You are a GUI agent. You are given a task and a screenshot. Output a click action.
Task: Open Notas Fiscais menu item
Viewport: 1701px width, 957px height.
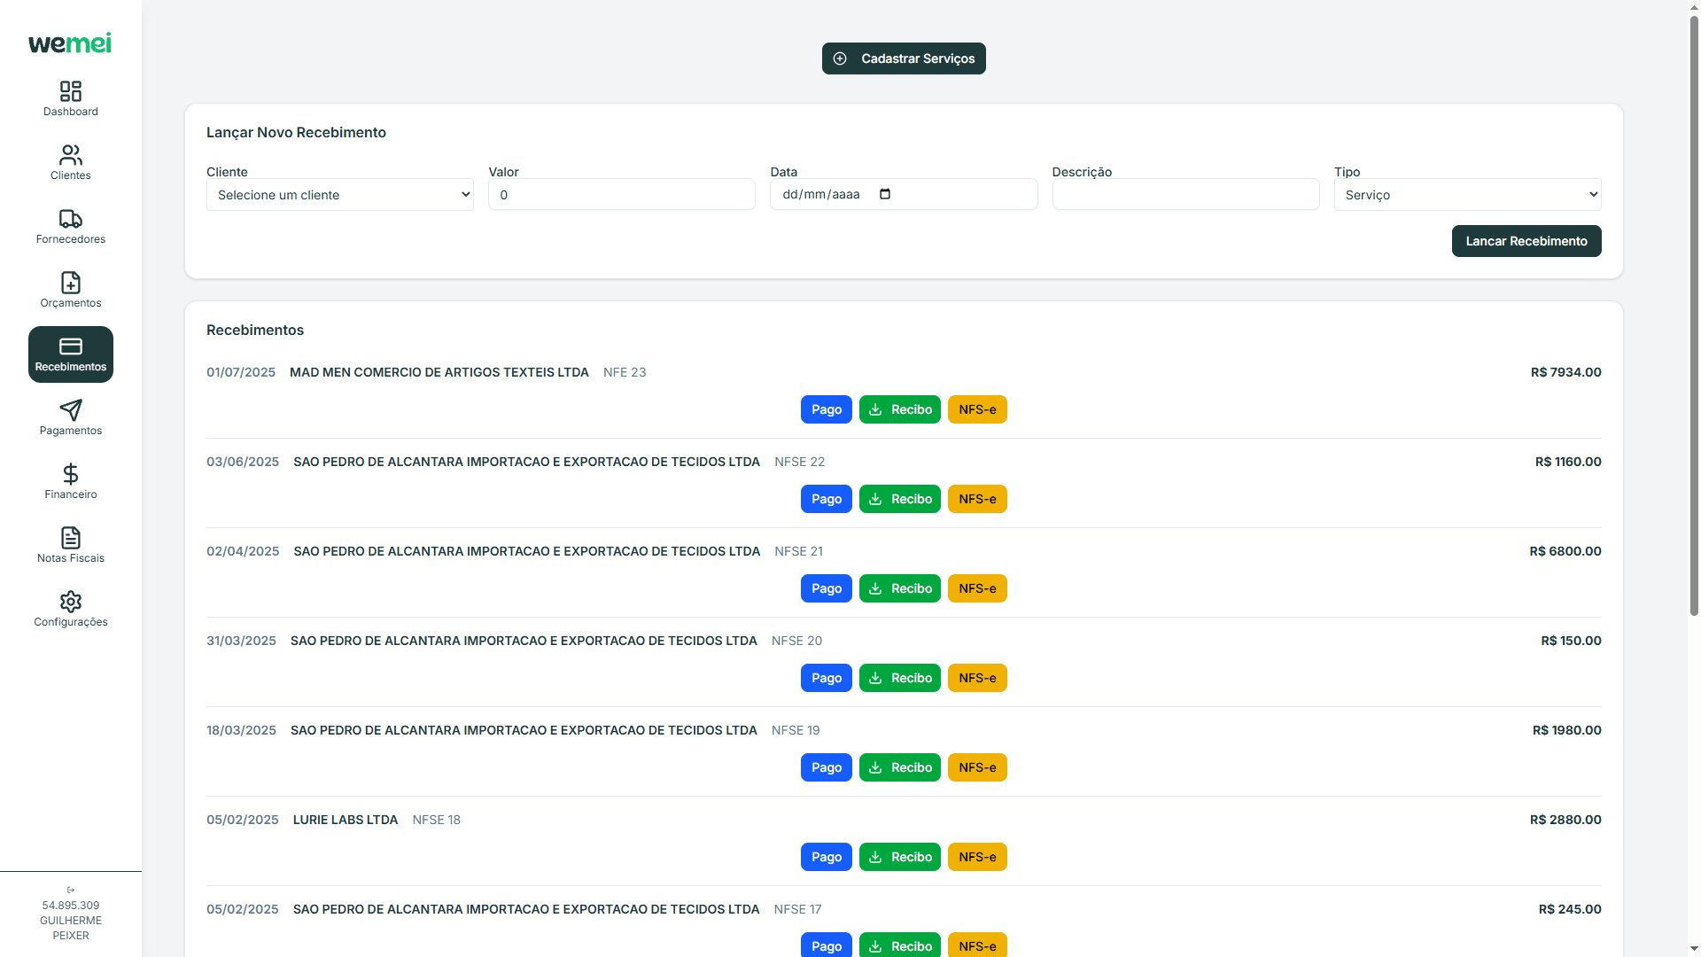click(x=71, y=545)
